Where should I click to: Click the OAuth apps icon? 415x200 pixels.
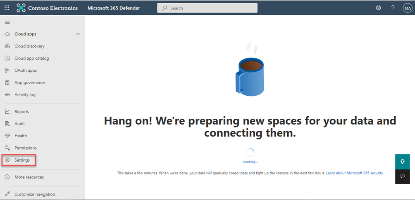(7, 71)
